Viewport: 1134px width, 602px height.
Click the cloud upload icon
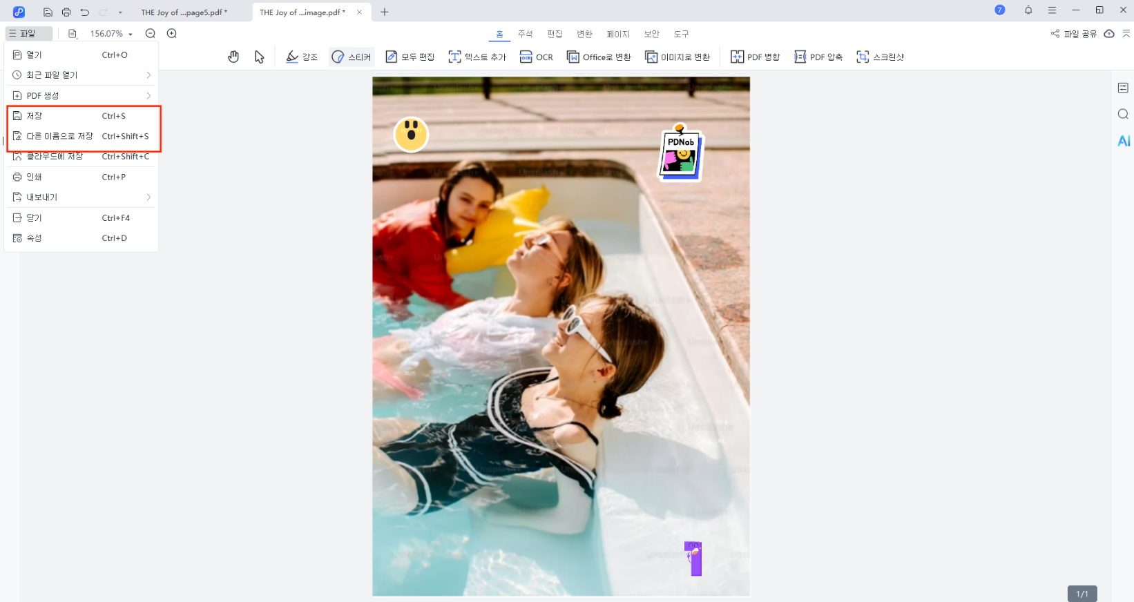pos(1109,33)
